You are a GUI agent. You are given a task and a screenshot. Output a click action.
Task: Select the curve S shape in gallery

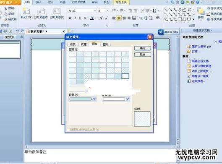pos(180,10)
